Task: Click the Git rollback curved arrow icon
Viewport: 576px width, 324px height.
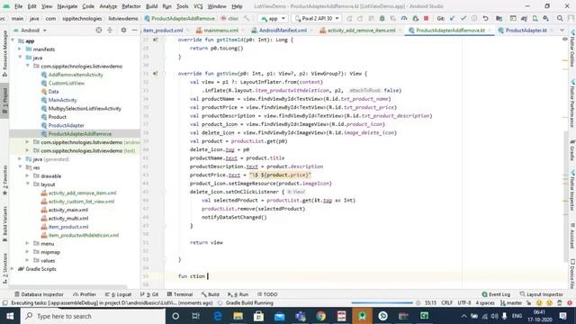Action: [485, 18]
